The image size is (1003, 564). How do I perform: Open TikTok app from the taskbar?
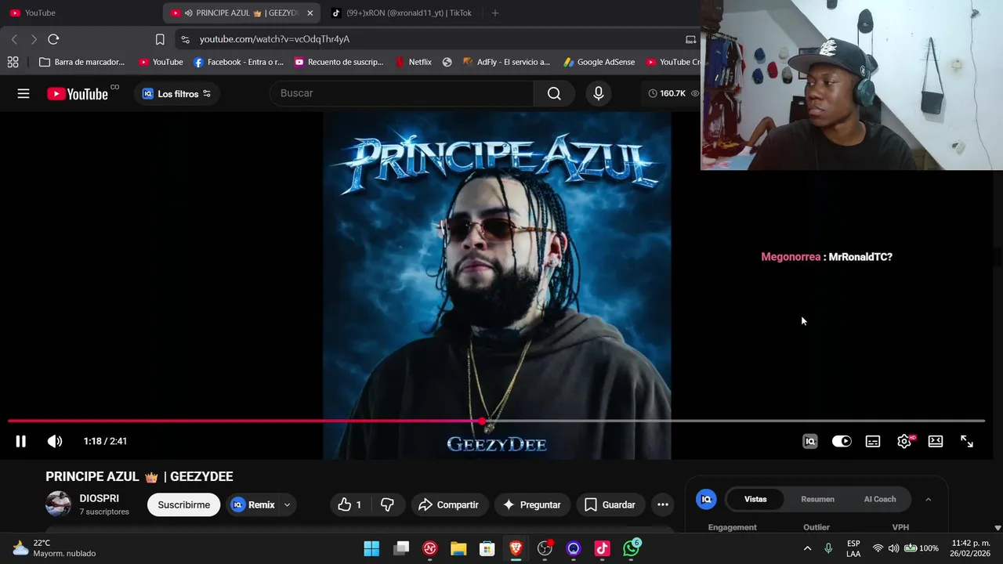602,548
